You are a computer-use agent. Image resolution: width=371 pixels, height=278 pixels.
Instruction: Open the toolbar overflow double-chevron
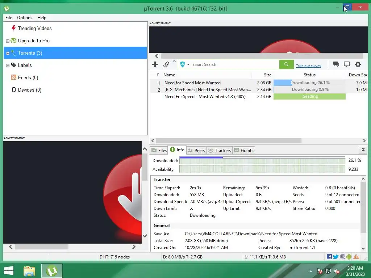point(174,62)
